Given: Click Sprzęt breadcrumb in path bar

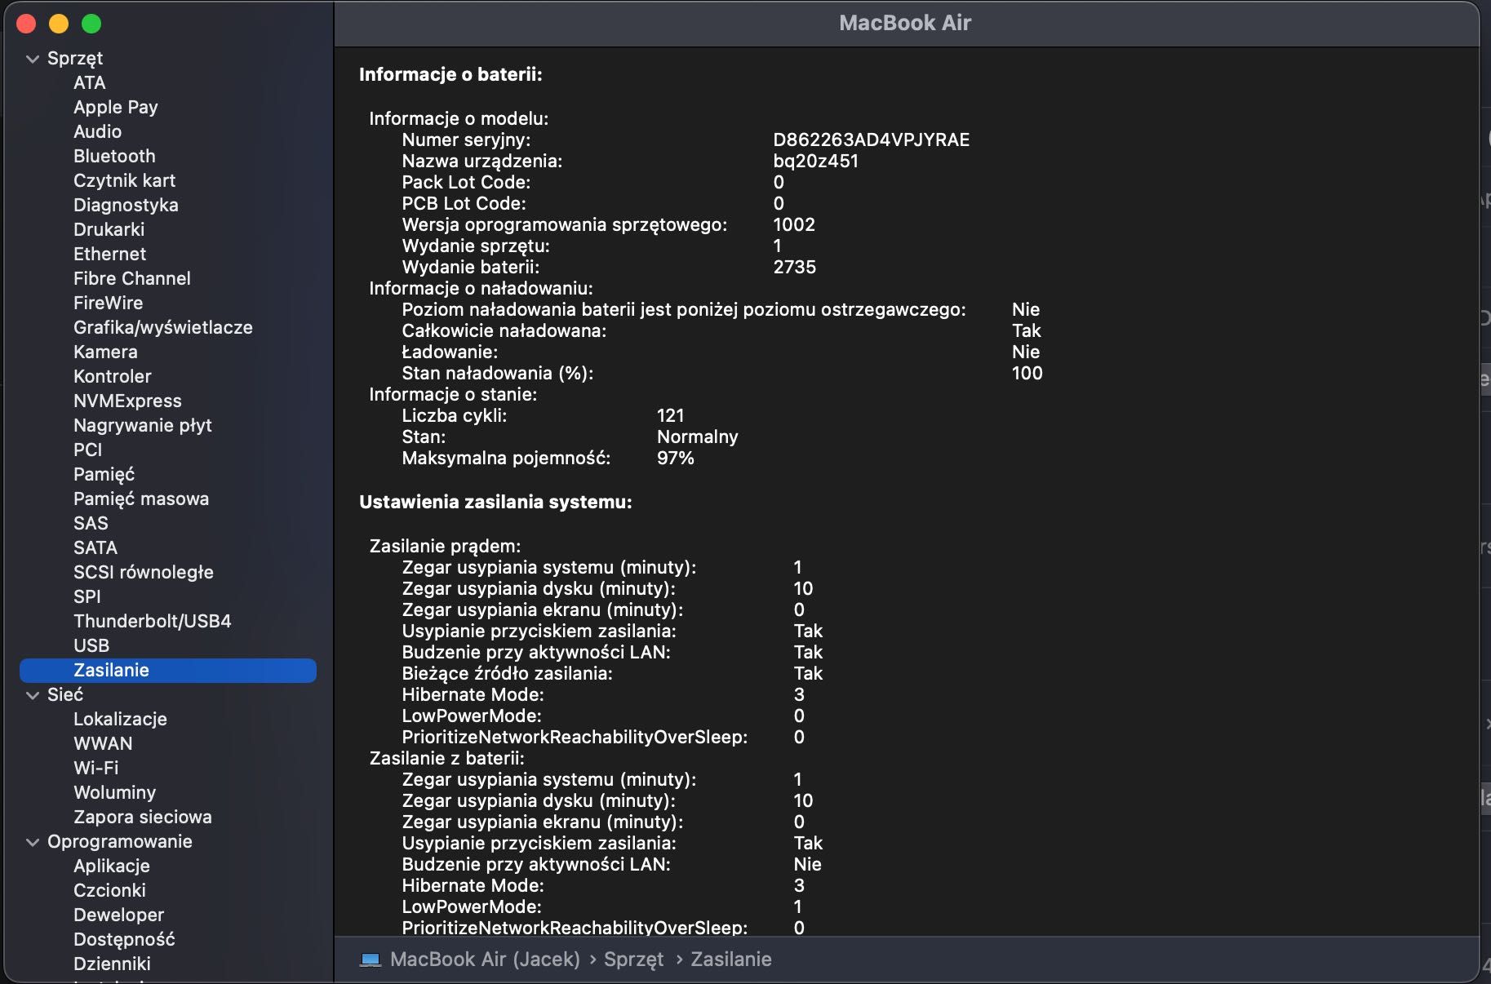Looking at the screenshot, I should click(633, 960).
